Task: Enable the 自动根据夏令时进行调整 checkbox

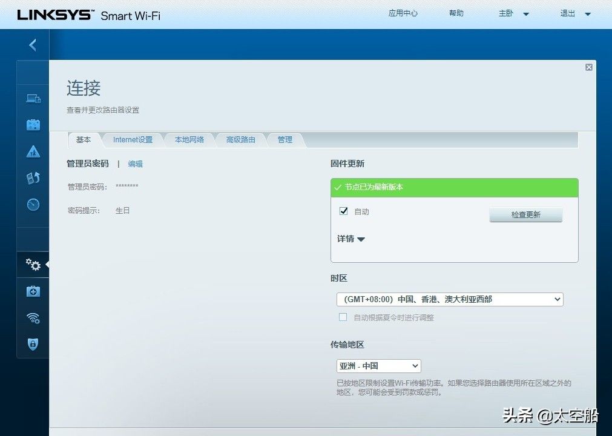Action: [343, 317]
